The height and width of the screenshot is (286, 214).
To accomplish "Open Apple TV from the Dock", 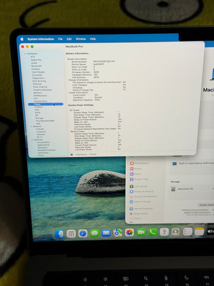I will click(210, 231).
